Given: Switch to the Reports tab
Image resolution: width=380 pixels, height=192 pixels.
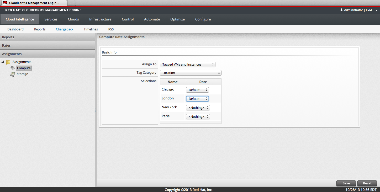Looking at the screenshot, I should pos(40,29).
